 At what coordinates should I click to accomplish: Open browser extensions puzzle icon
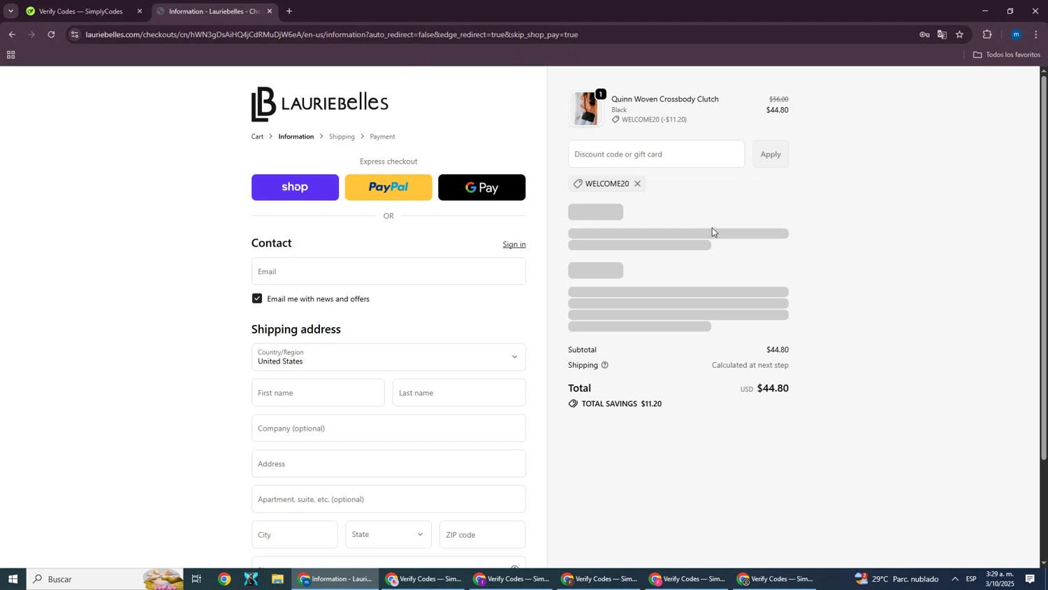(x=987, y=34)
